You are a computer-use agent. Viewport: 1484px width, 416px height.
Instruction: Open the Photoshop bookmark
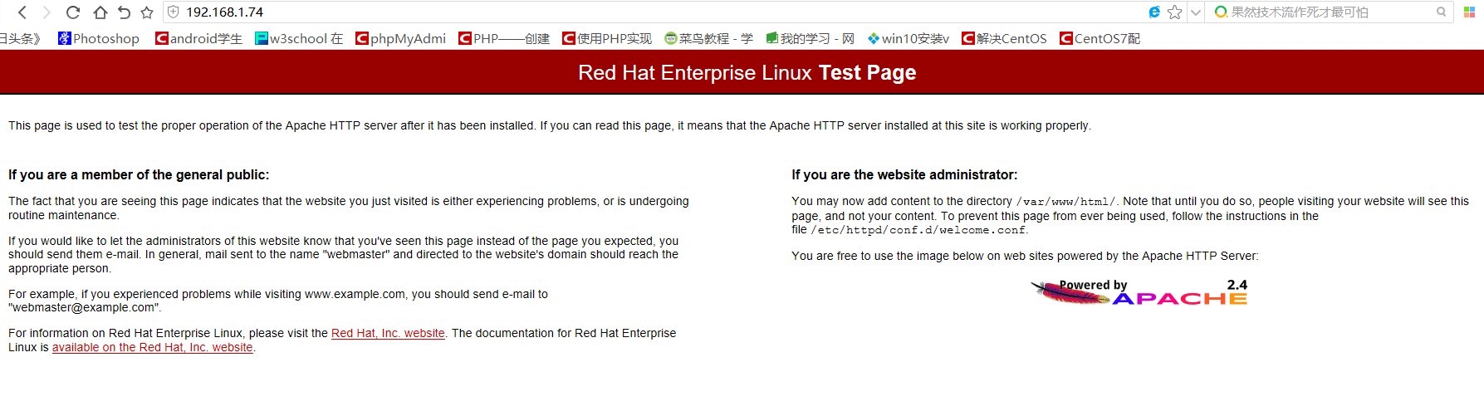99,38
